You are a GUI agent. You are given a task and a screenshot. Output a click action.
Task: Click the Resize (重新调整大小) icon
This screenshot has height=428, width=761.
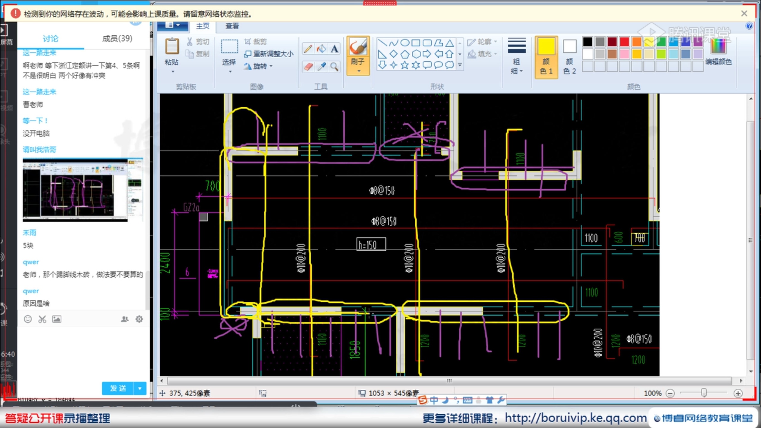click(x=247, y=54)
